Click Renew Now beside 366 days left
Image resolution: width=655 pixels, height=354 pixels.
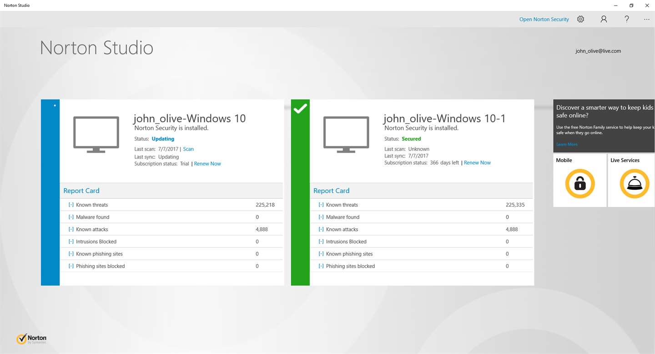click(477, 163)
